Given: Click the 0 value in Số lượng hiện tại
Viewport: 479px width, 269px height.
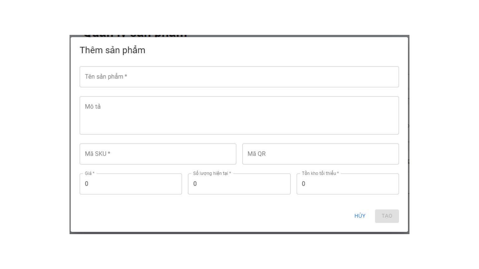Looking at the screenshot, I should [x=195, y=184].
